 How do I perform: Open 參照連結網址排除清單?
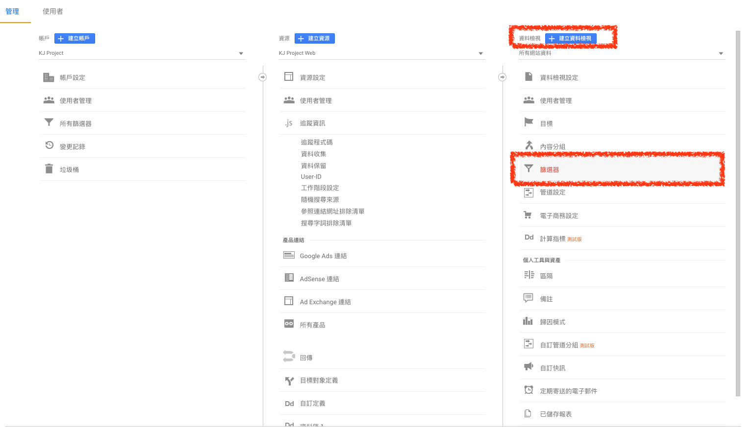pyautogui.click(x=333, y=212)
